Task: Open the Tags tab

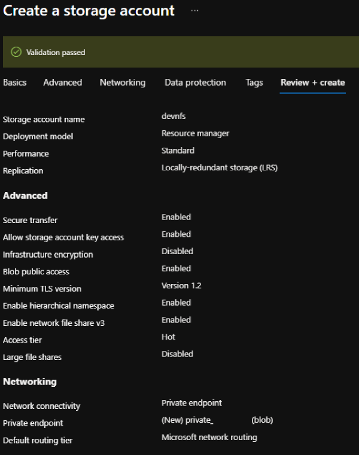Action: pos(254,83)
